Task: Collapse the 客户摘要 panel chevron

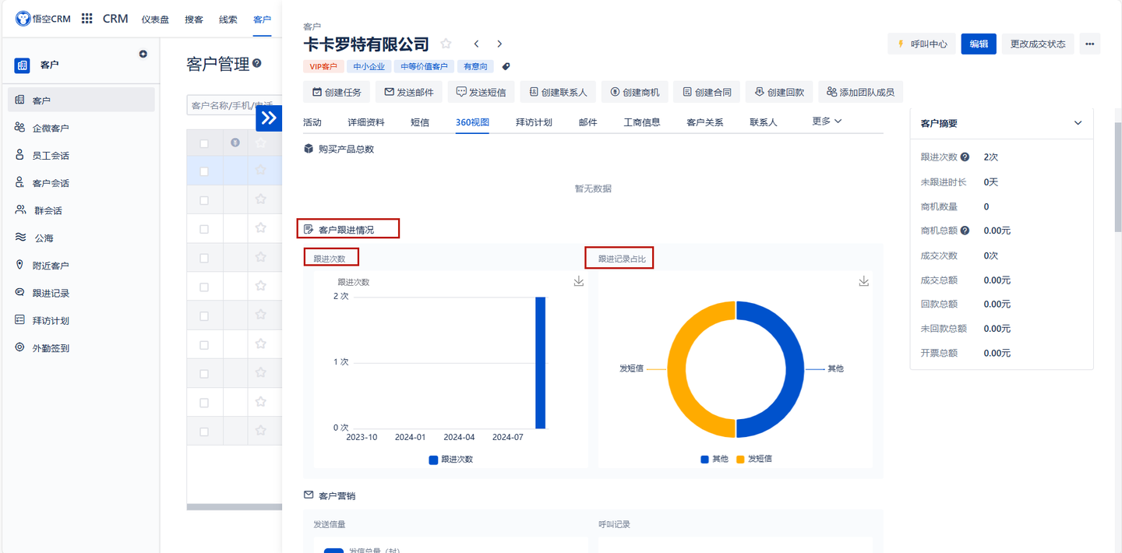Action: (x=1078, y=122)
